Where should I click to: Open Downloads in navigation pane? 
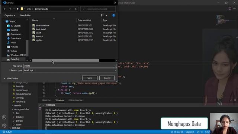(x=16, y=38)
